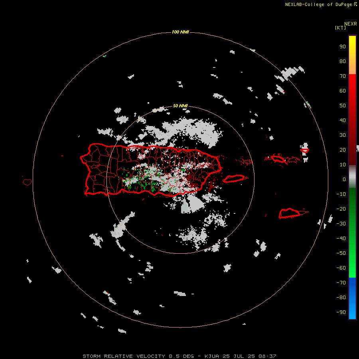Click the 60 value on velocity scale
The width and height of the screenshot is (359, 359).
(343, 91)
